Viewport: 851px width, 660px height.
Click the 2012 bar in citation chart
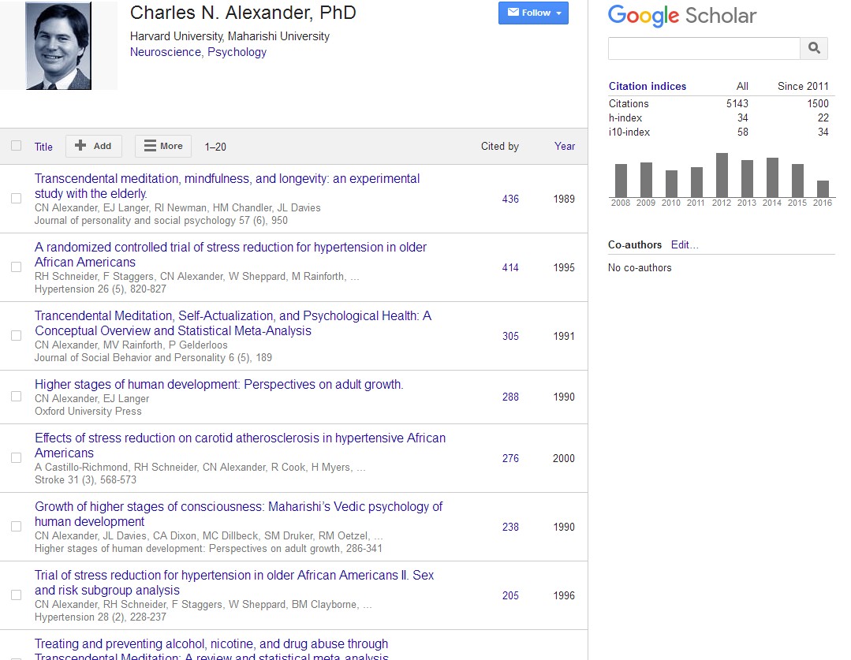point(722,175)
